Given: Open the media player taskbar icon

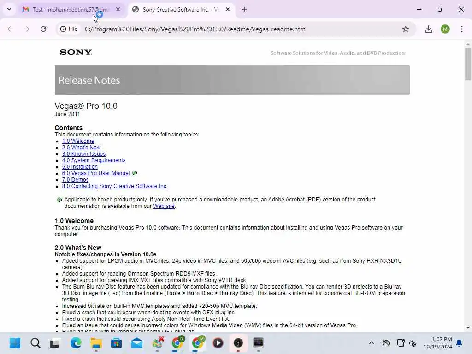Looking at the screenshot, I should (x=218, y=343).
